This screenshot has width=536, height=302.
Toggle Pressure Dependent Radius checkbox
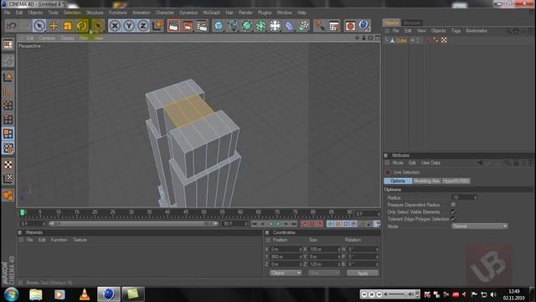[453, 205]
